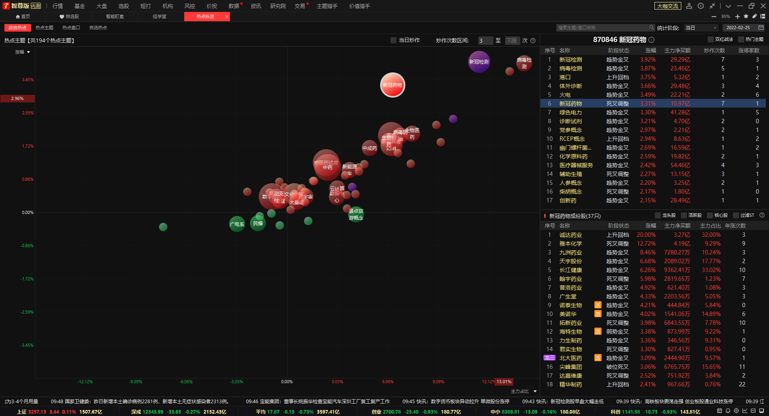769x416 pixels.
Task: Toggle the 龙头股 checkbox
Action: click(657, 215)
